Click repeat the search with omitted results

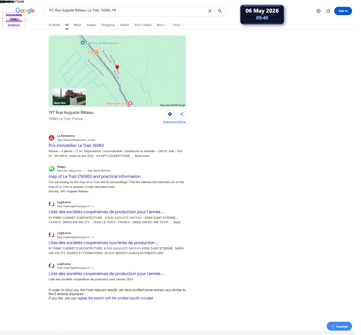[115, 298]
